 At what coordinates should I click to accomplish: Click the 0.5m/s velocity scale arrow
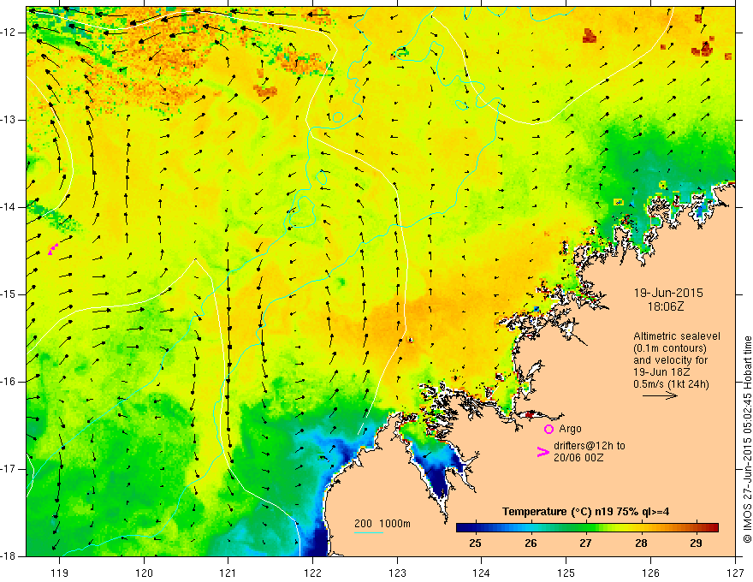[x=660, y=395]
